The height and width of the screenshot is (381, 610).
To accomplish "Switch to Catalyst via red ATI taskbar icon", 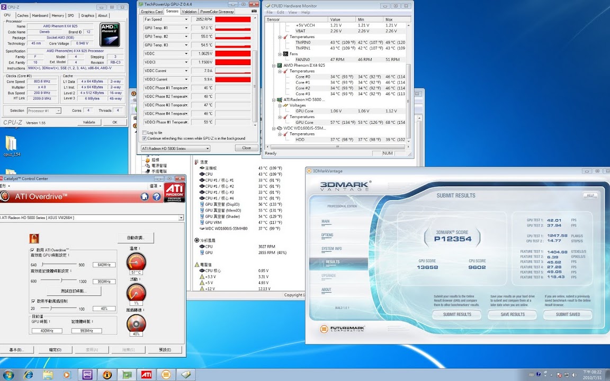I will [x=146, y=375].
